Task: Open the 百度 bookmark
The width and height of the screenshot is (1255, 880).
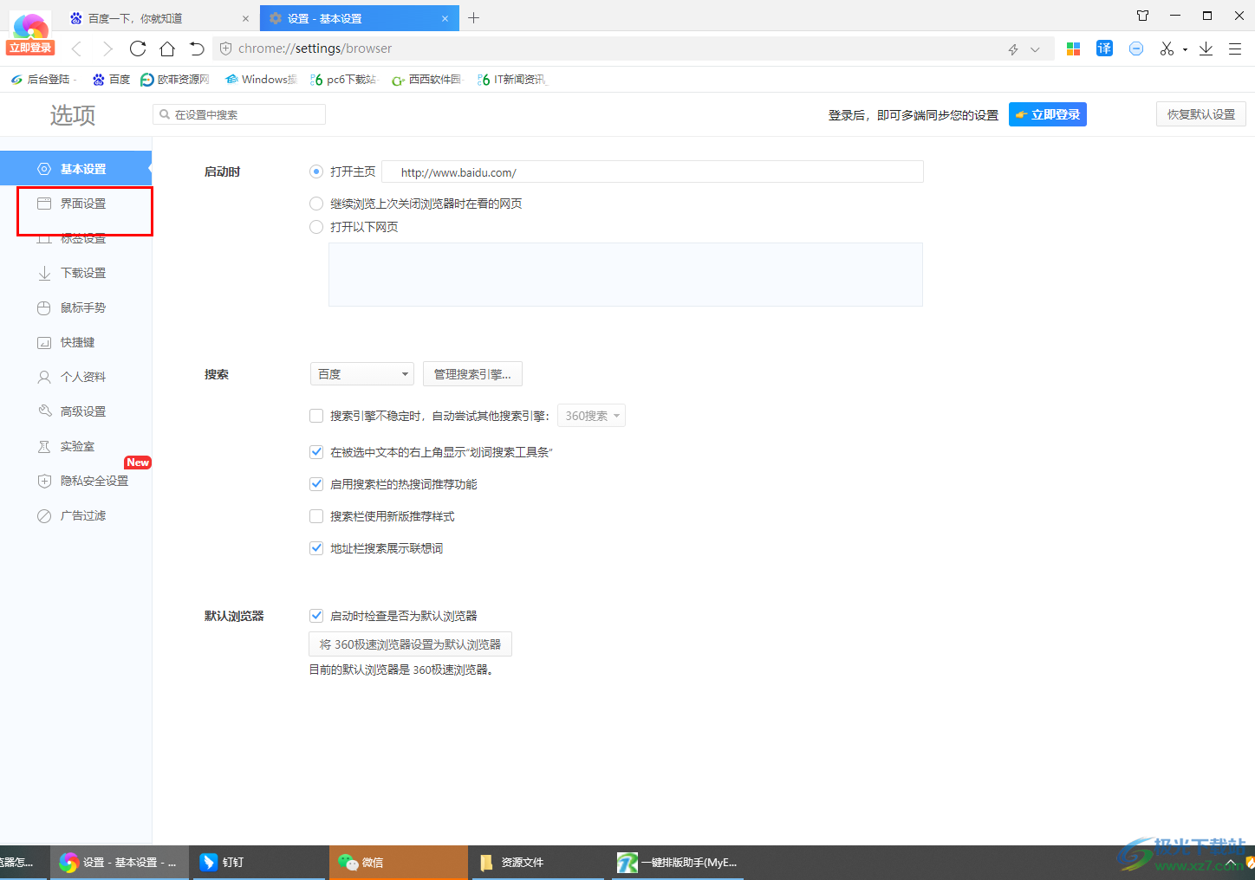Action: [x=111, y=79]
